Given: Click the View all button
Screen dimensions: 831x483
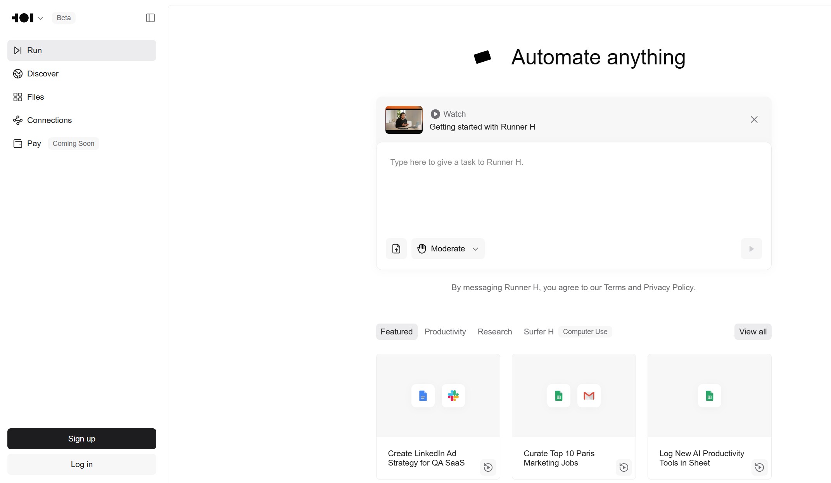Looking at the screenshot, I should [x=753, y=332].
